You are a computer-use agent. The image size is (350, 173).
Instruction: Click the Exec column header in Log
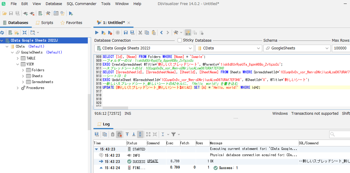173,143
